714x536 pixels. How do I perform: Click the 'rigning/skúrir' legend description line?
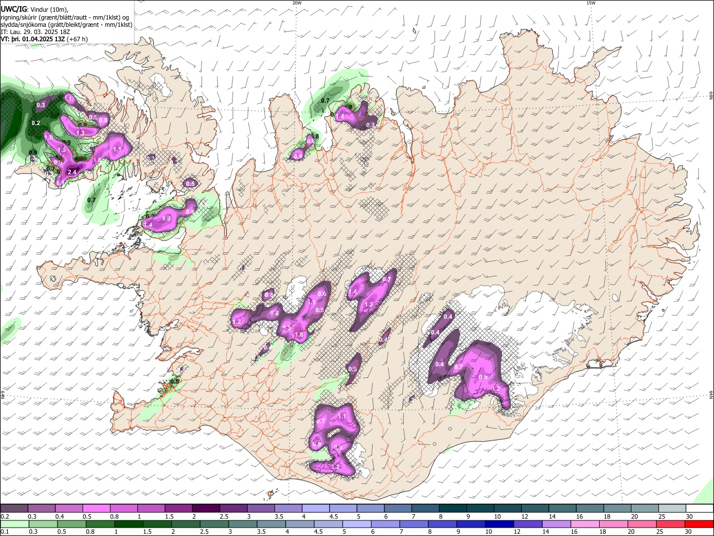coord(65,17)
